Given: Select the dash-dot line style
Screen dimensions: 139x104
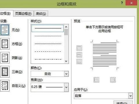Looking at the screenshot, I should 48,59.
